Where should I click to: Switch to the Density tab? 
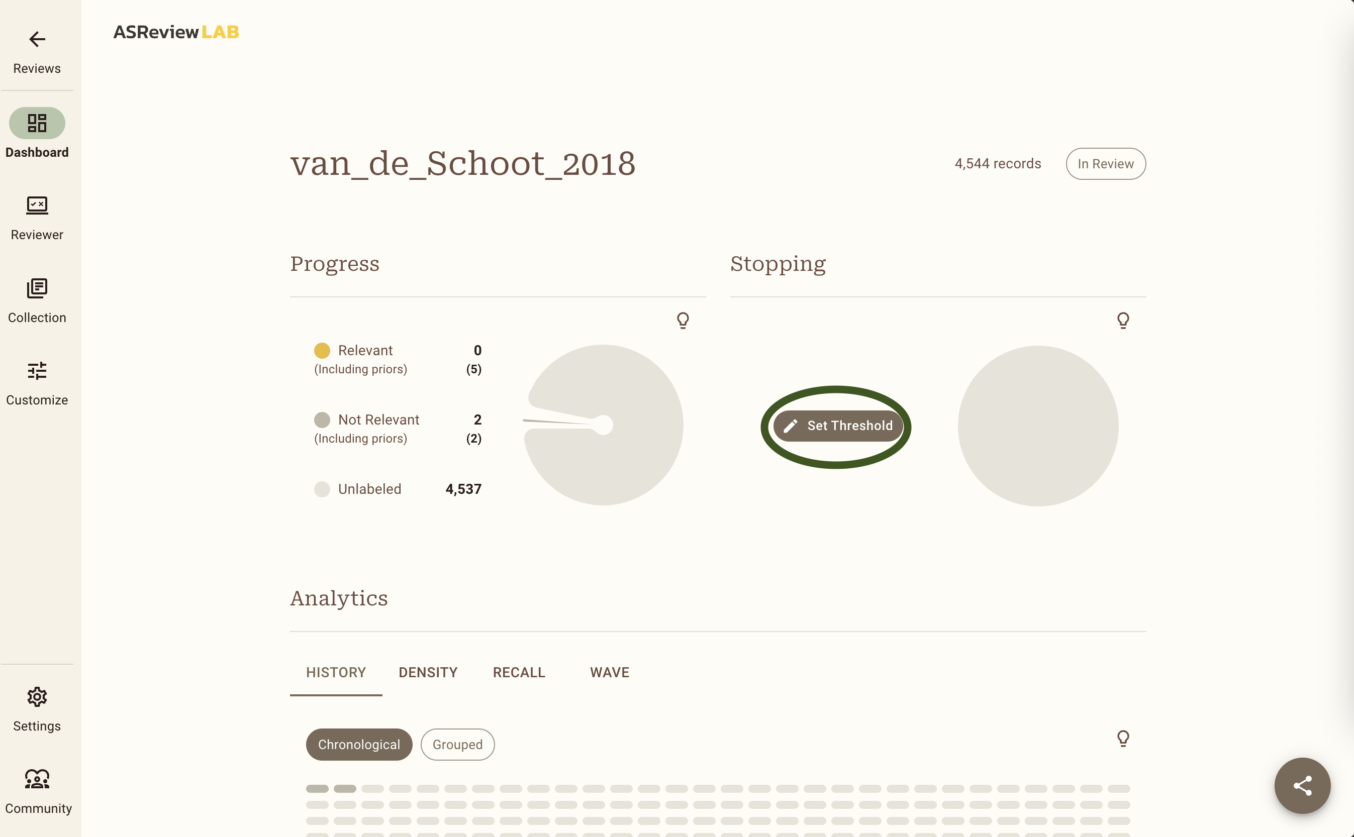tap(428, 673)
